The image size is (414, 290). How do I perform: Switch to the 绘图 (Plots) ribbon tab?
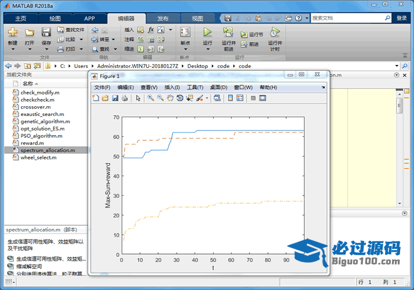[55, 18]
